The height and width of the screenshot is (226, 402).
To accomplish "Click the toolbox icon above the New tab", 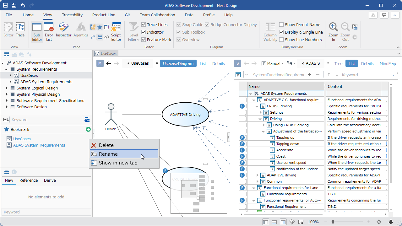I will [x=6, y=172].
